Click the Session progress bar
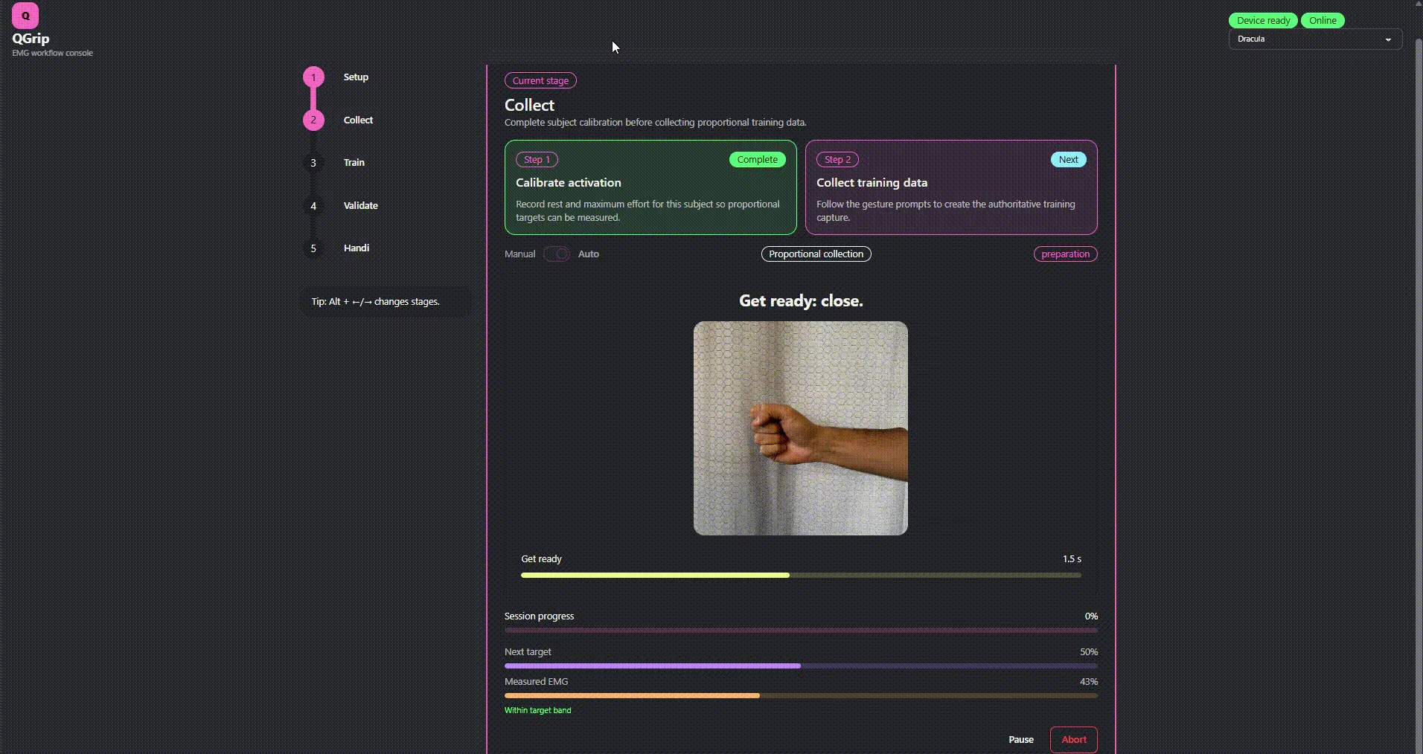 801,631
